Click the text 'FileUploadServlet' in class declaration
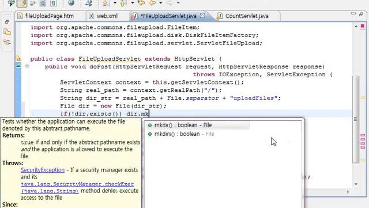The image size is (369, 208). pos(110,59)
